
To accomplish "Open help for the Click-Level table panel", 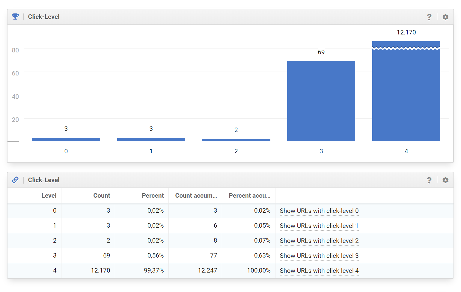I will [429, 180].
